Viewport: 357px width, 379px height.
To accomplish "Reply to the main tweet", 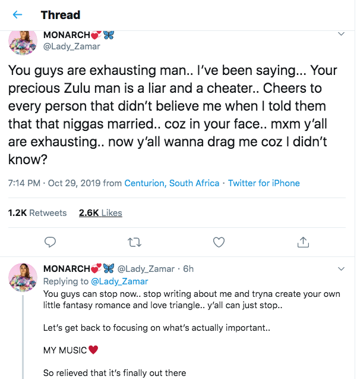I will [50, 242].
